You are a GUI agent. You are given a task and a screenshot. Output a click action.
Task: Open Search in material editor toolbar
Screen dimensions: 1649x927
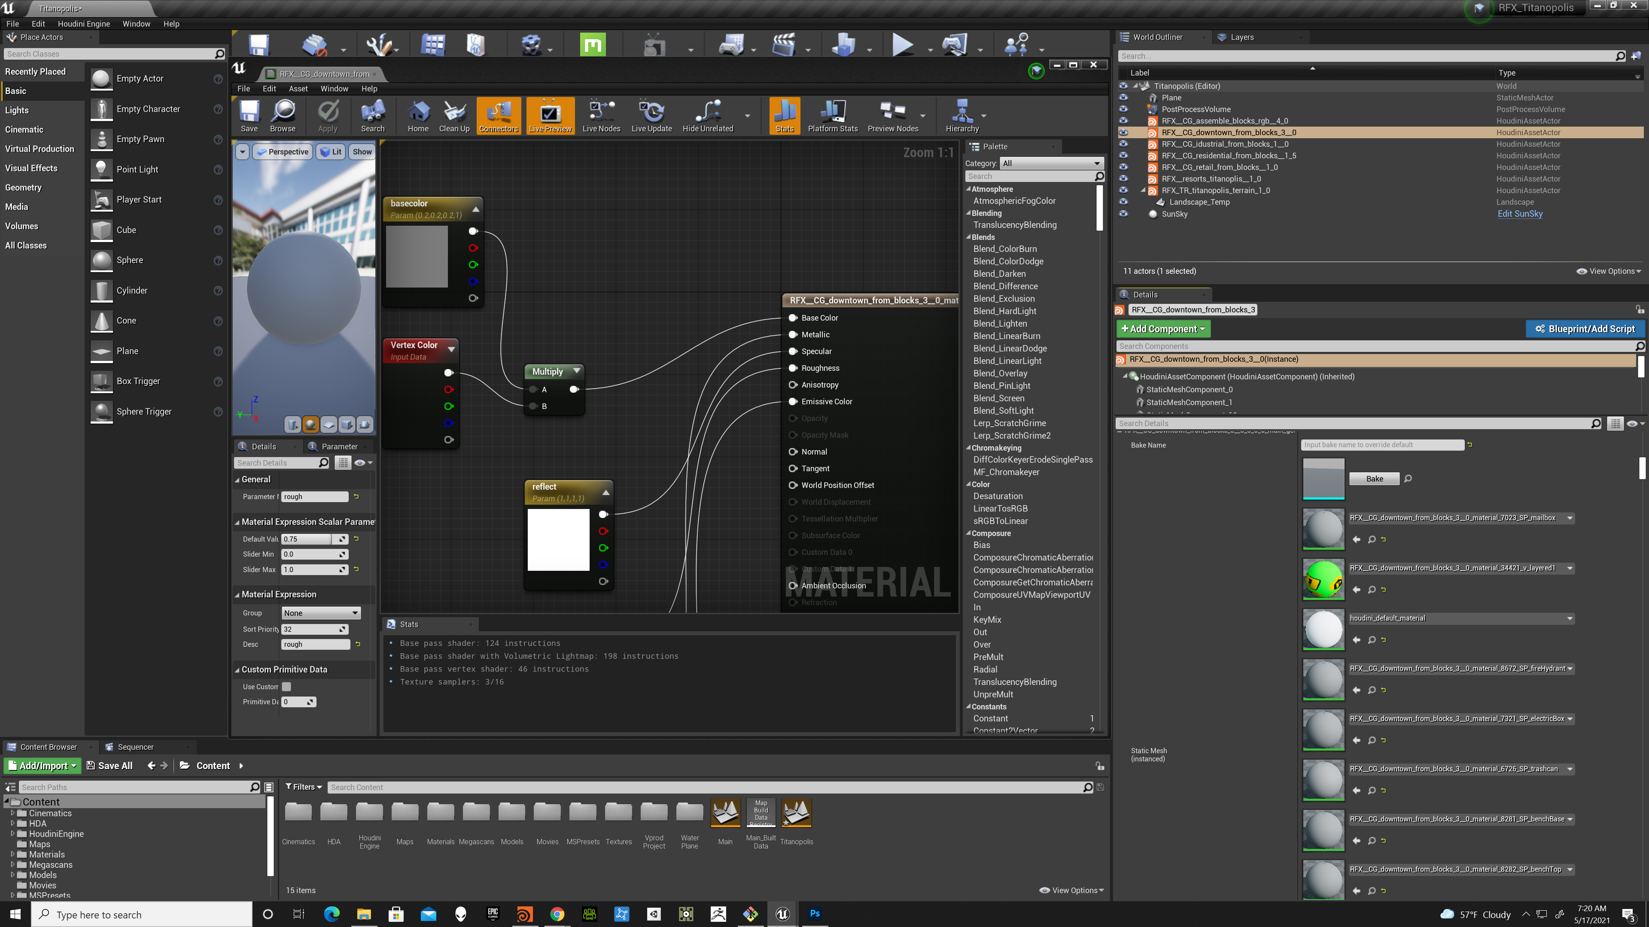coord(373,116)
